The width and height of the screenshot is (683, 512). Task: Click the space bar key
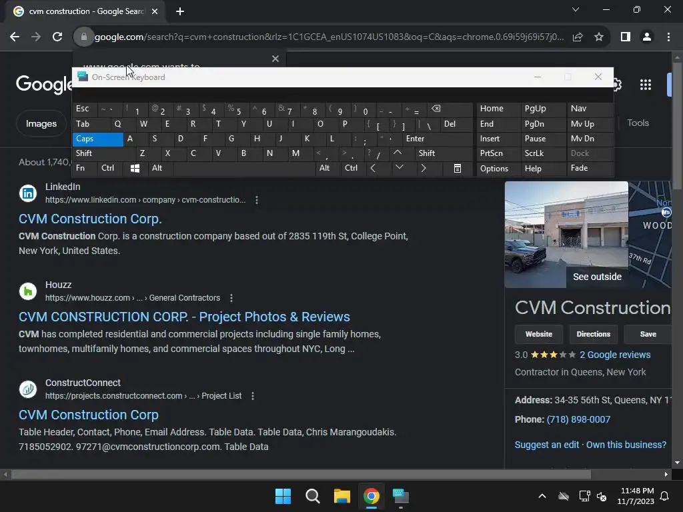pos(244,168)
